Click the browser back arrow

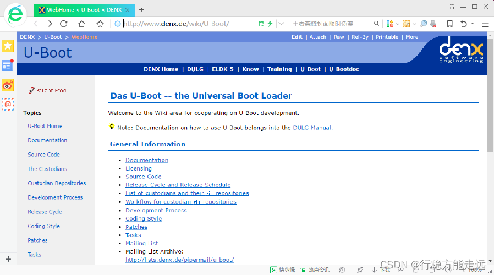tap(36, 24)
